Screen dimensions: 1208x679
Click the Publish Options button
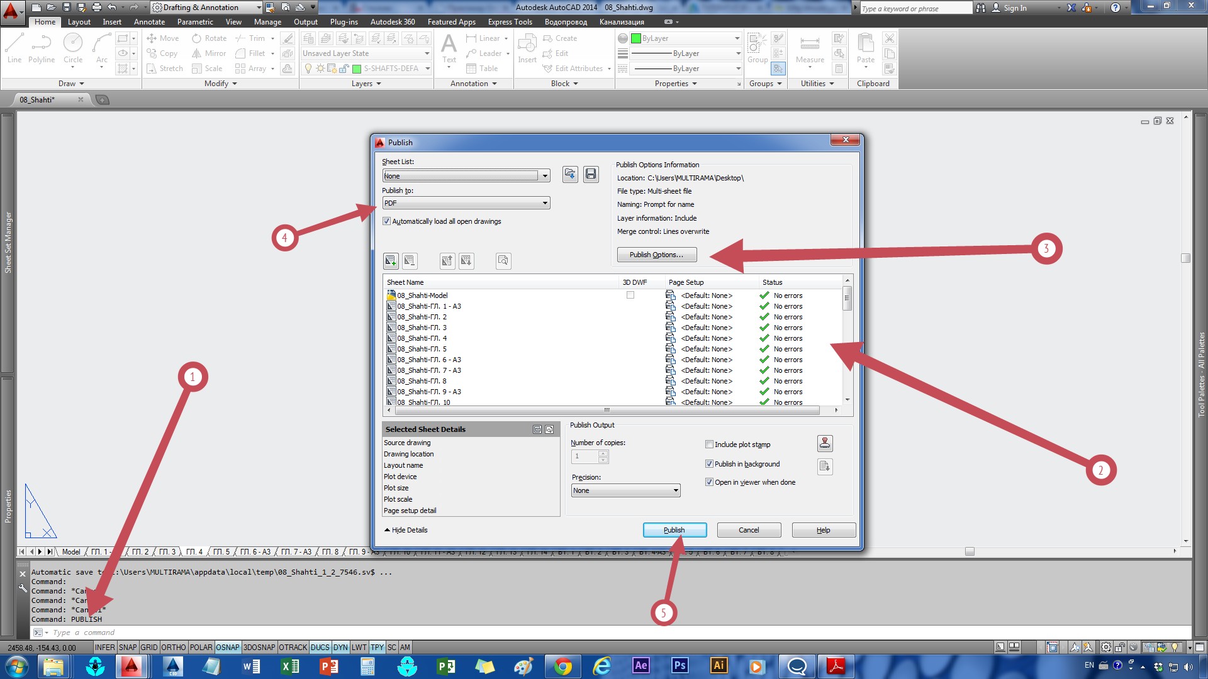(x=656, y=255)
